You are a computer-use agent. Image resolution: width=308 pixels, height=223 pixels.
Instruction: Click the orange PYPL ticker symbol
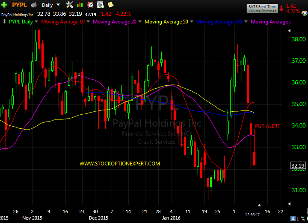[x=19, y=5]
